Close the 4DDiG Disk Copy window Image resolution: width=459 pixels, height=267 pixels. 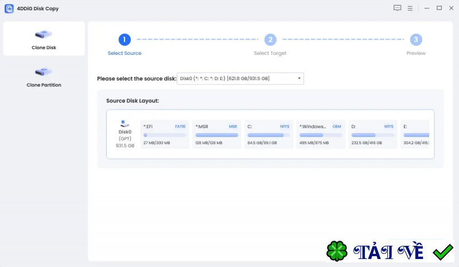pyautogui.click(x=451, y=8)
